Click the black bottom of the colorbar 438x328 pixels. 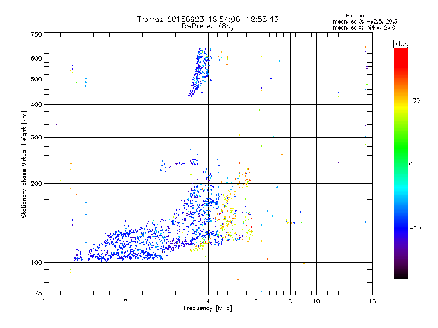tap(401, 275)
